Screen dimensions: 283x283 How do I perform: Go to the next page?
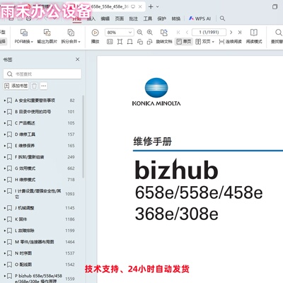point(231,33)
